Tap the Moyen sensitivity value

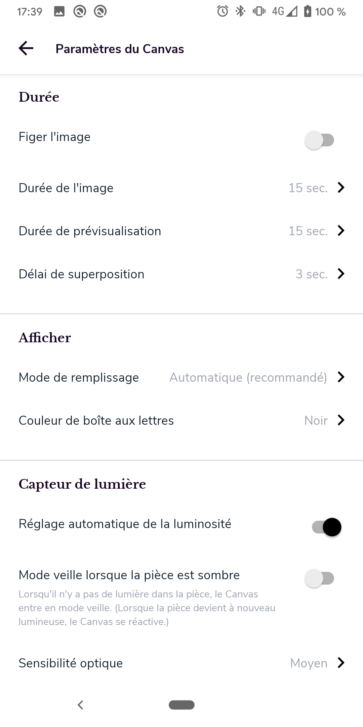click(x=309, y=663)
